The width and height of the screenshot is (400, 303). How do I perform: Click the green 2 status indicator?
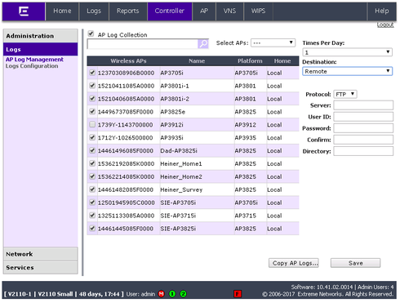point(184,294)
